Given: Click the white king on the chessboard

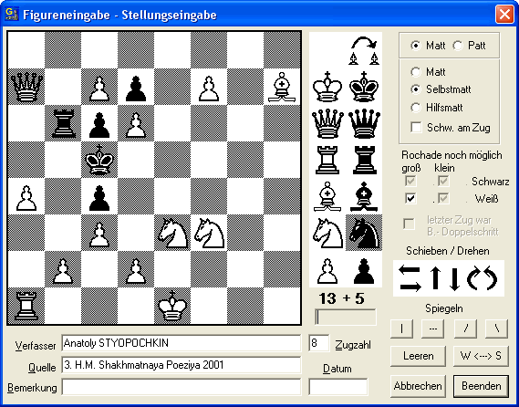Looking at the screenshot, I should pyautogui.click(x=172, y=306).
